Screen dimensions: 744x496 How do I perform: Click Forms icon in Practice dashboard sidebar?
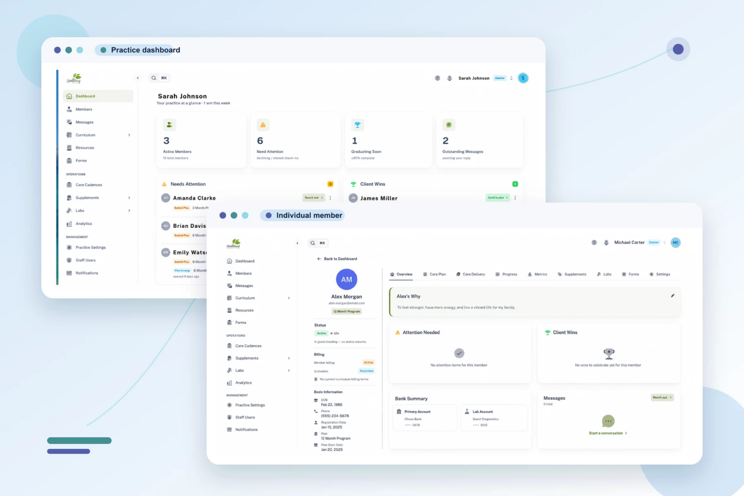(x=69, y=161)
